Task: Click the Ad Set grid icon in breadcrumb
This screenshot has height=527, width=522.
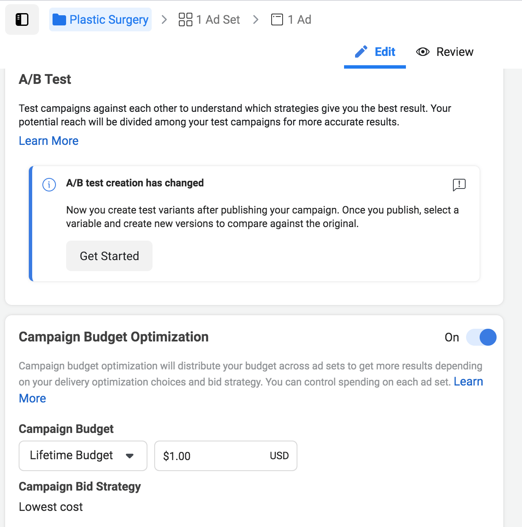Action: (x=186, y=19)
